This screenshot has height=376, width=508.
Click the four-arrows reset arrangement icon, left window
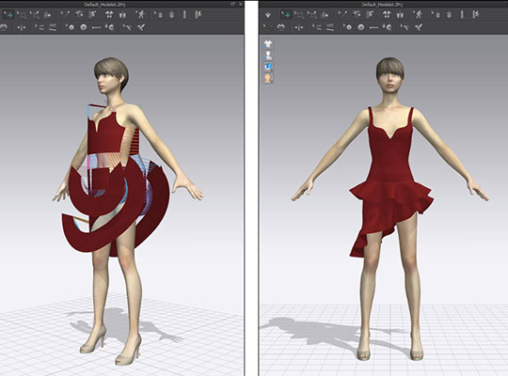coord(109,14)
